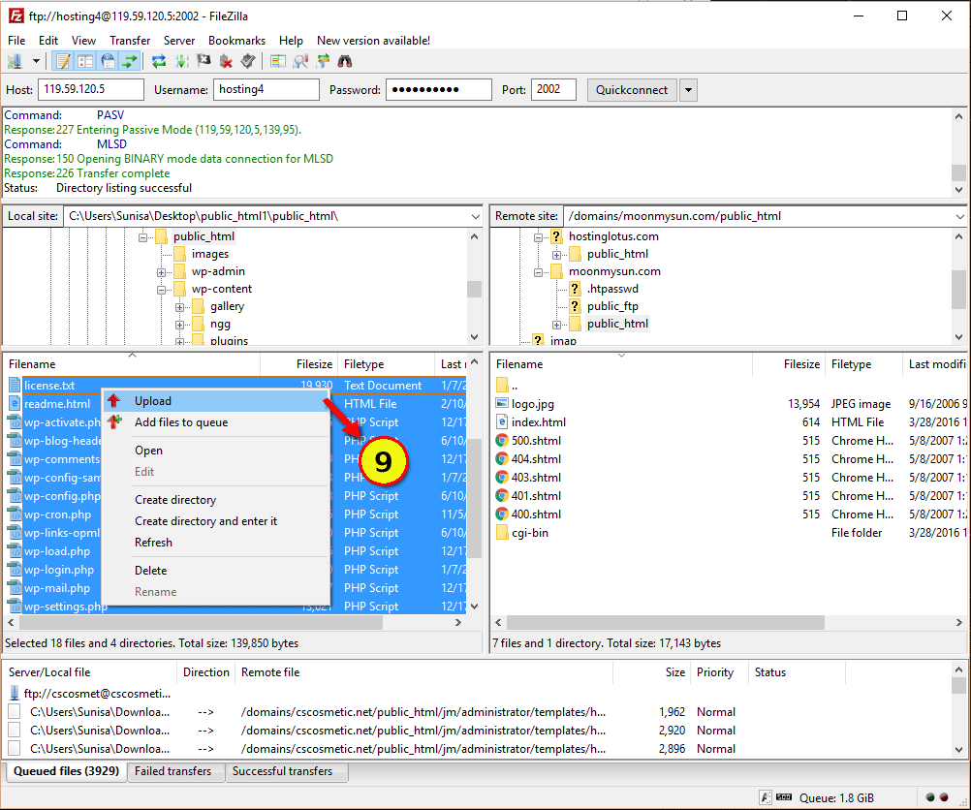Collapse the moonmysun.com remote node
The height and width of the screenshot is (810, 971).
[x=538, y=272]
